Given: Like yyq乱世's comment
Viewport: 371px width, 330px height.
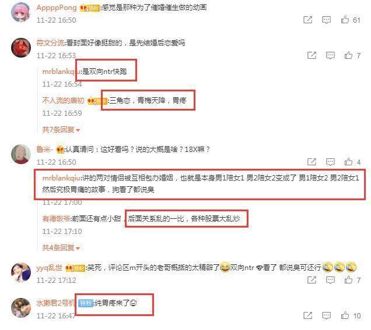Looking at the screenshot, I should click(348, 280).
